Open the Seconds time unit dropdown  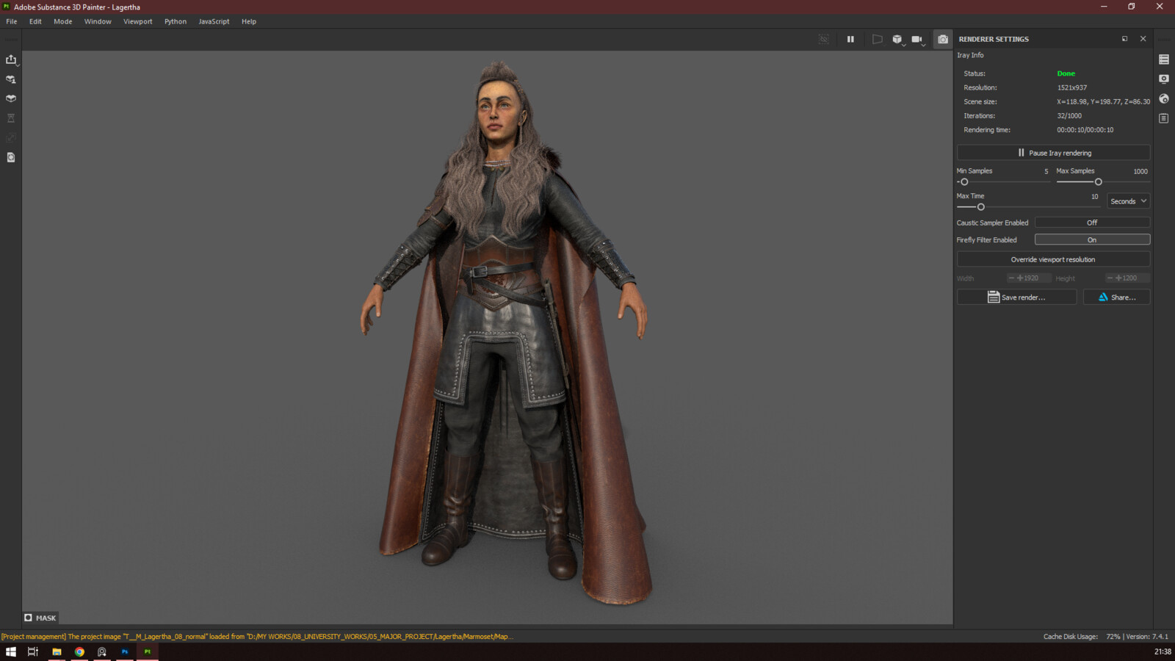click(x=1128, y=201)
